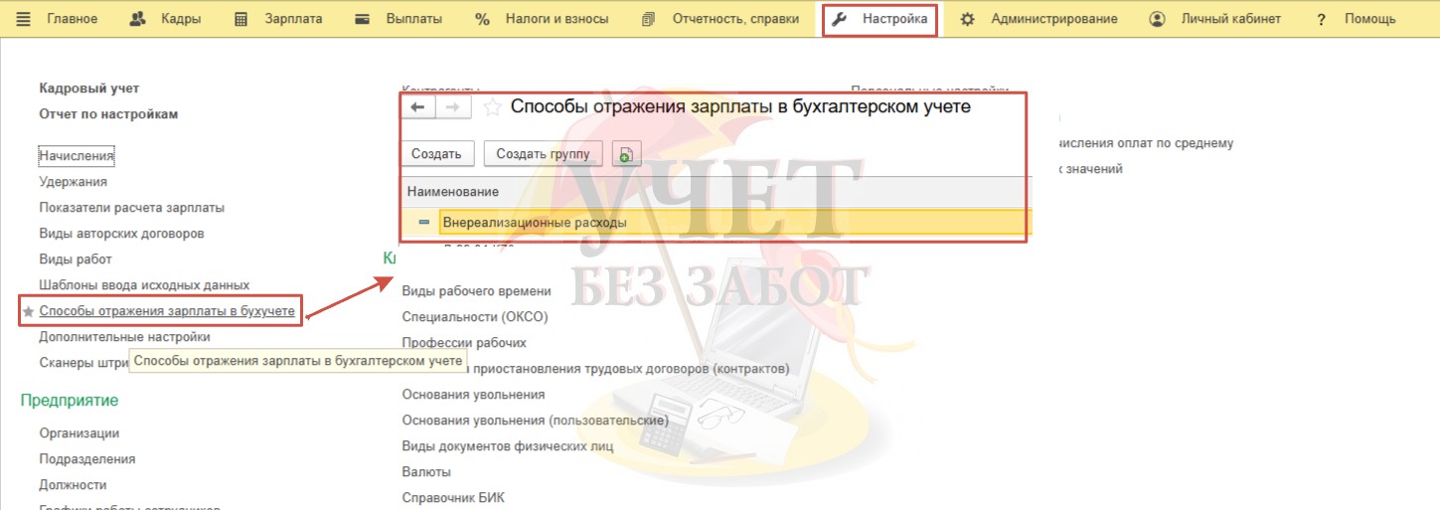
Task: Click the hamburger icon next to Главное
Action: pyautogui.click(x=25, y=19)
